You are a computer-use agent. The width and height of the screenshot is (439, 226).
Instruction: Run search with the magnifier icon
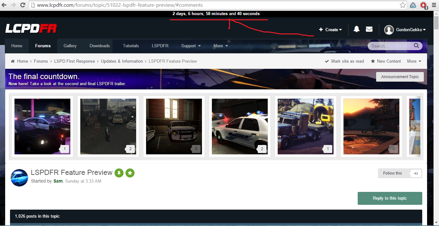tap(416, 46)
